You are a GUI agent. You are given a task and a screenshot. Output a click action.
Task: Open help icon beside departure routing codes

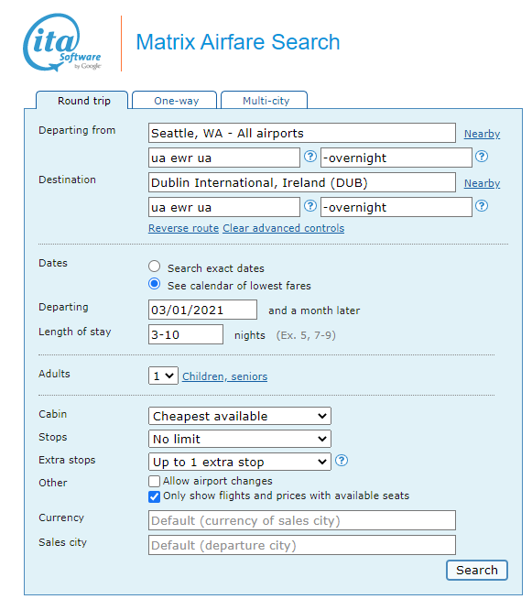point(309,157)
